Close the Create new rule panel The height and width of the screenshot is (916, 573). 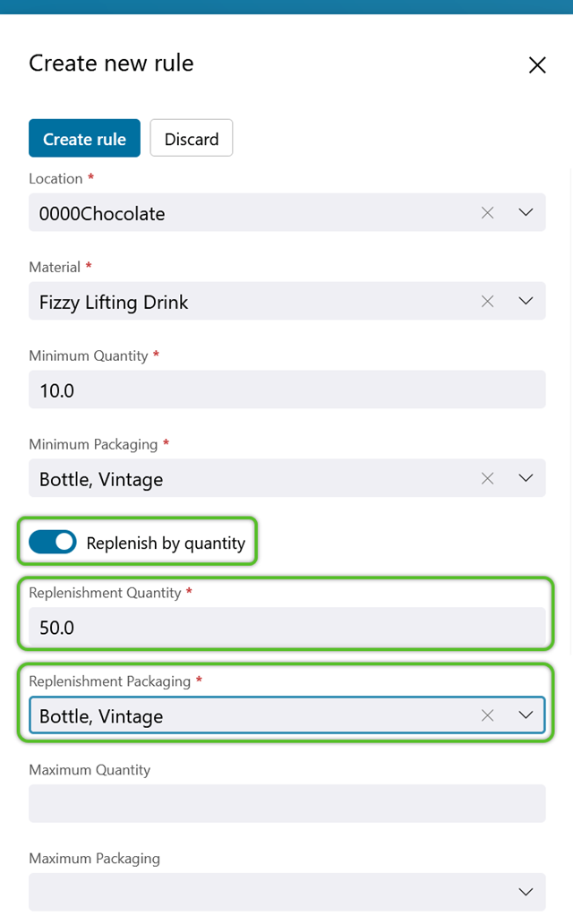[x=537, y=64]
